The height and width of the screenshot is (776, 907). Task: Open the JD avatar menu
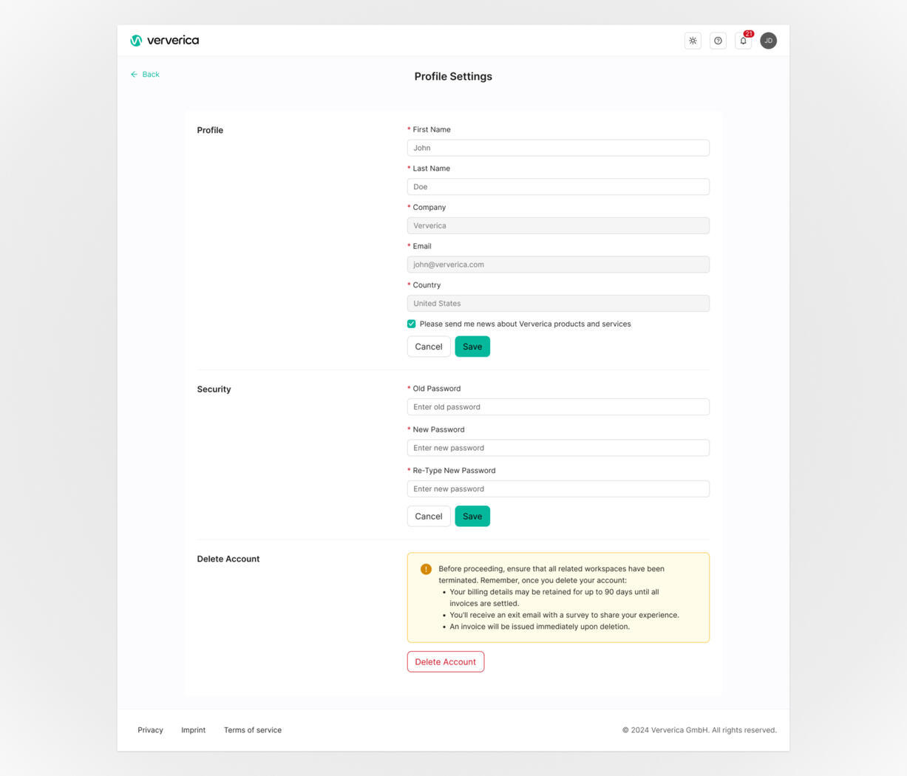pos(769,41)
